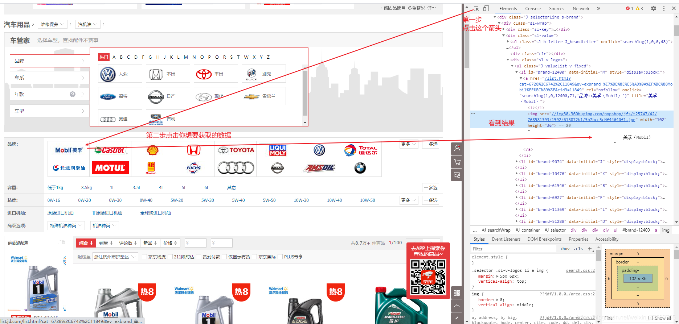The width and height of the screenshot is (679, 324).
Task: Select the Fuchs brand logo
Action: click(x=194, y=168)
